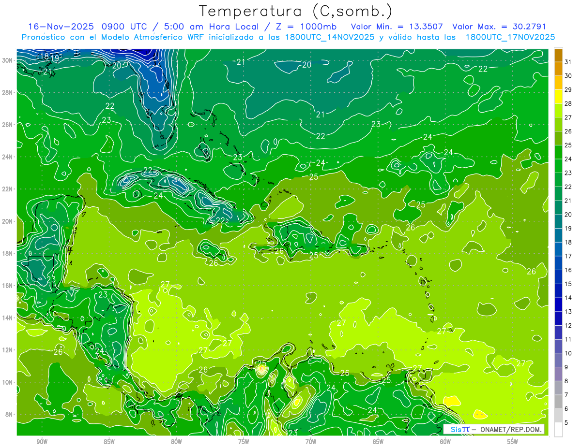Pick dark blue colorbar segment between 13 and 14
The image size is (581, 448).
click(558, 304)
